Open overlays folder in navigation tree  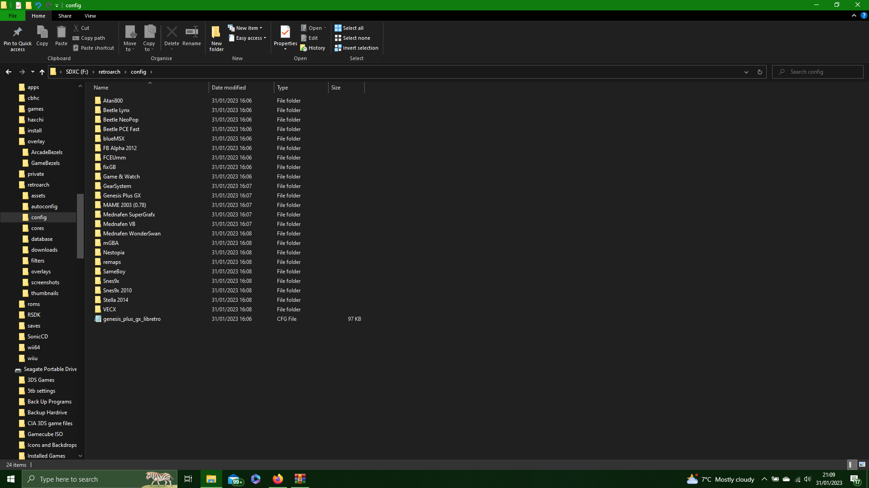tap(41, 272)
